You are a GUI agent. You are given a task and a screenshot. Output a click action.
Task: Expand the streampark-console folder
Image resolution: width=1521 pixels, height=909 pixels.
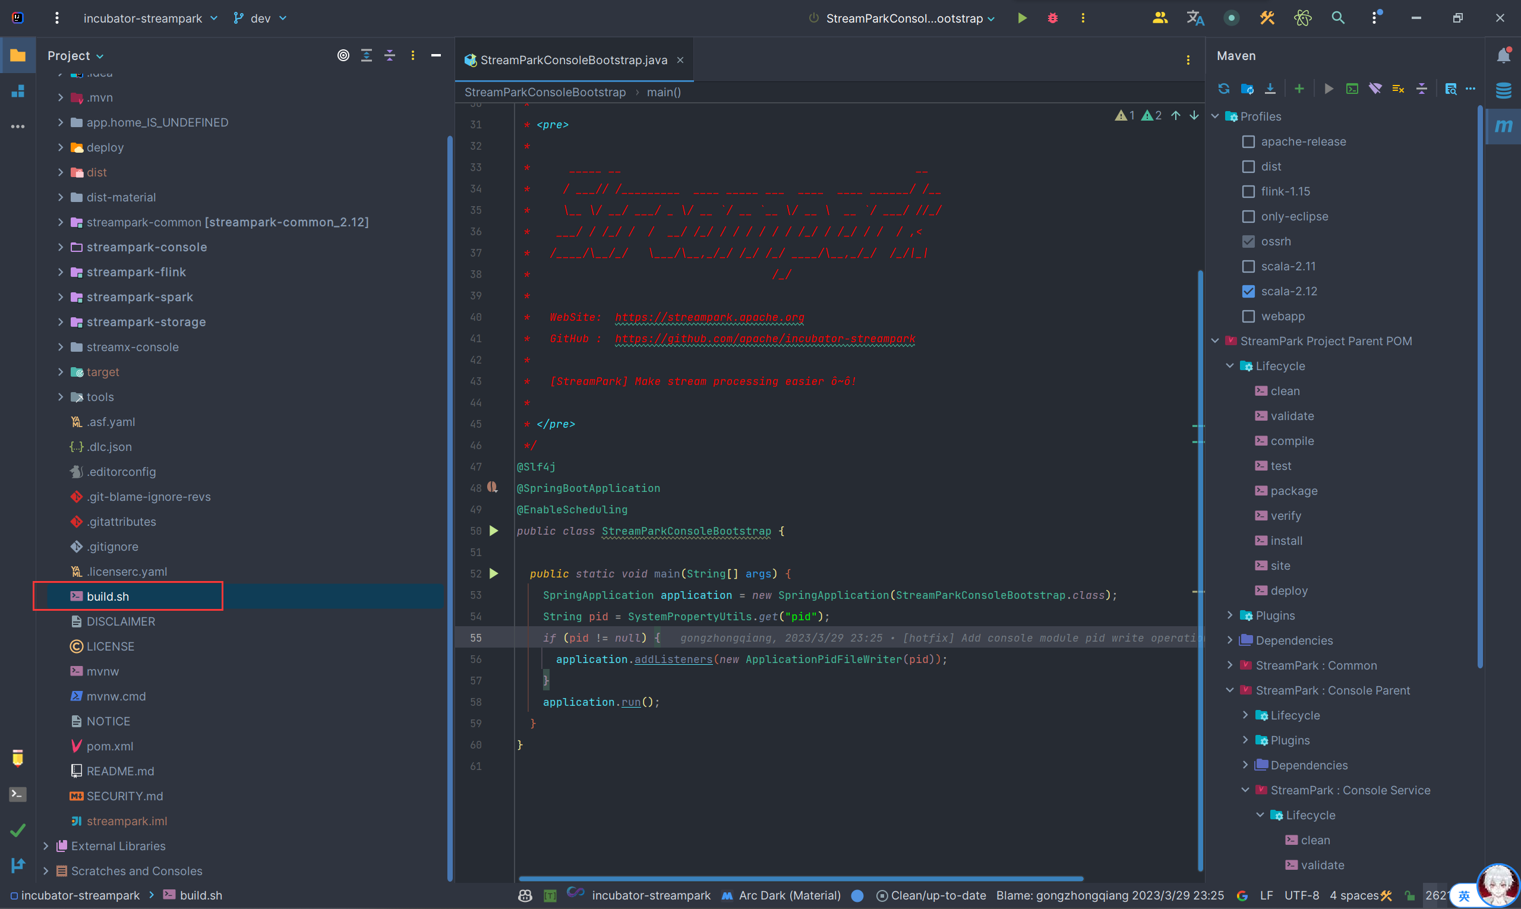(61, 247)
